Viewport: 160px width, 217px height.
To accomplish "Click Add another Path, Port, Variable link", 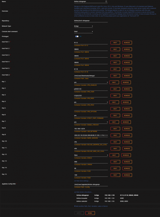I will (91, 206).
